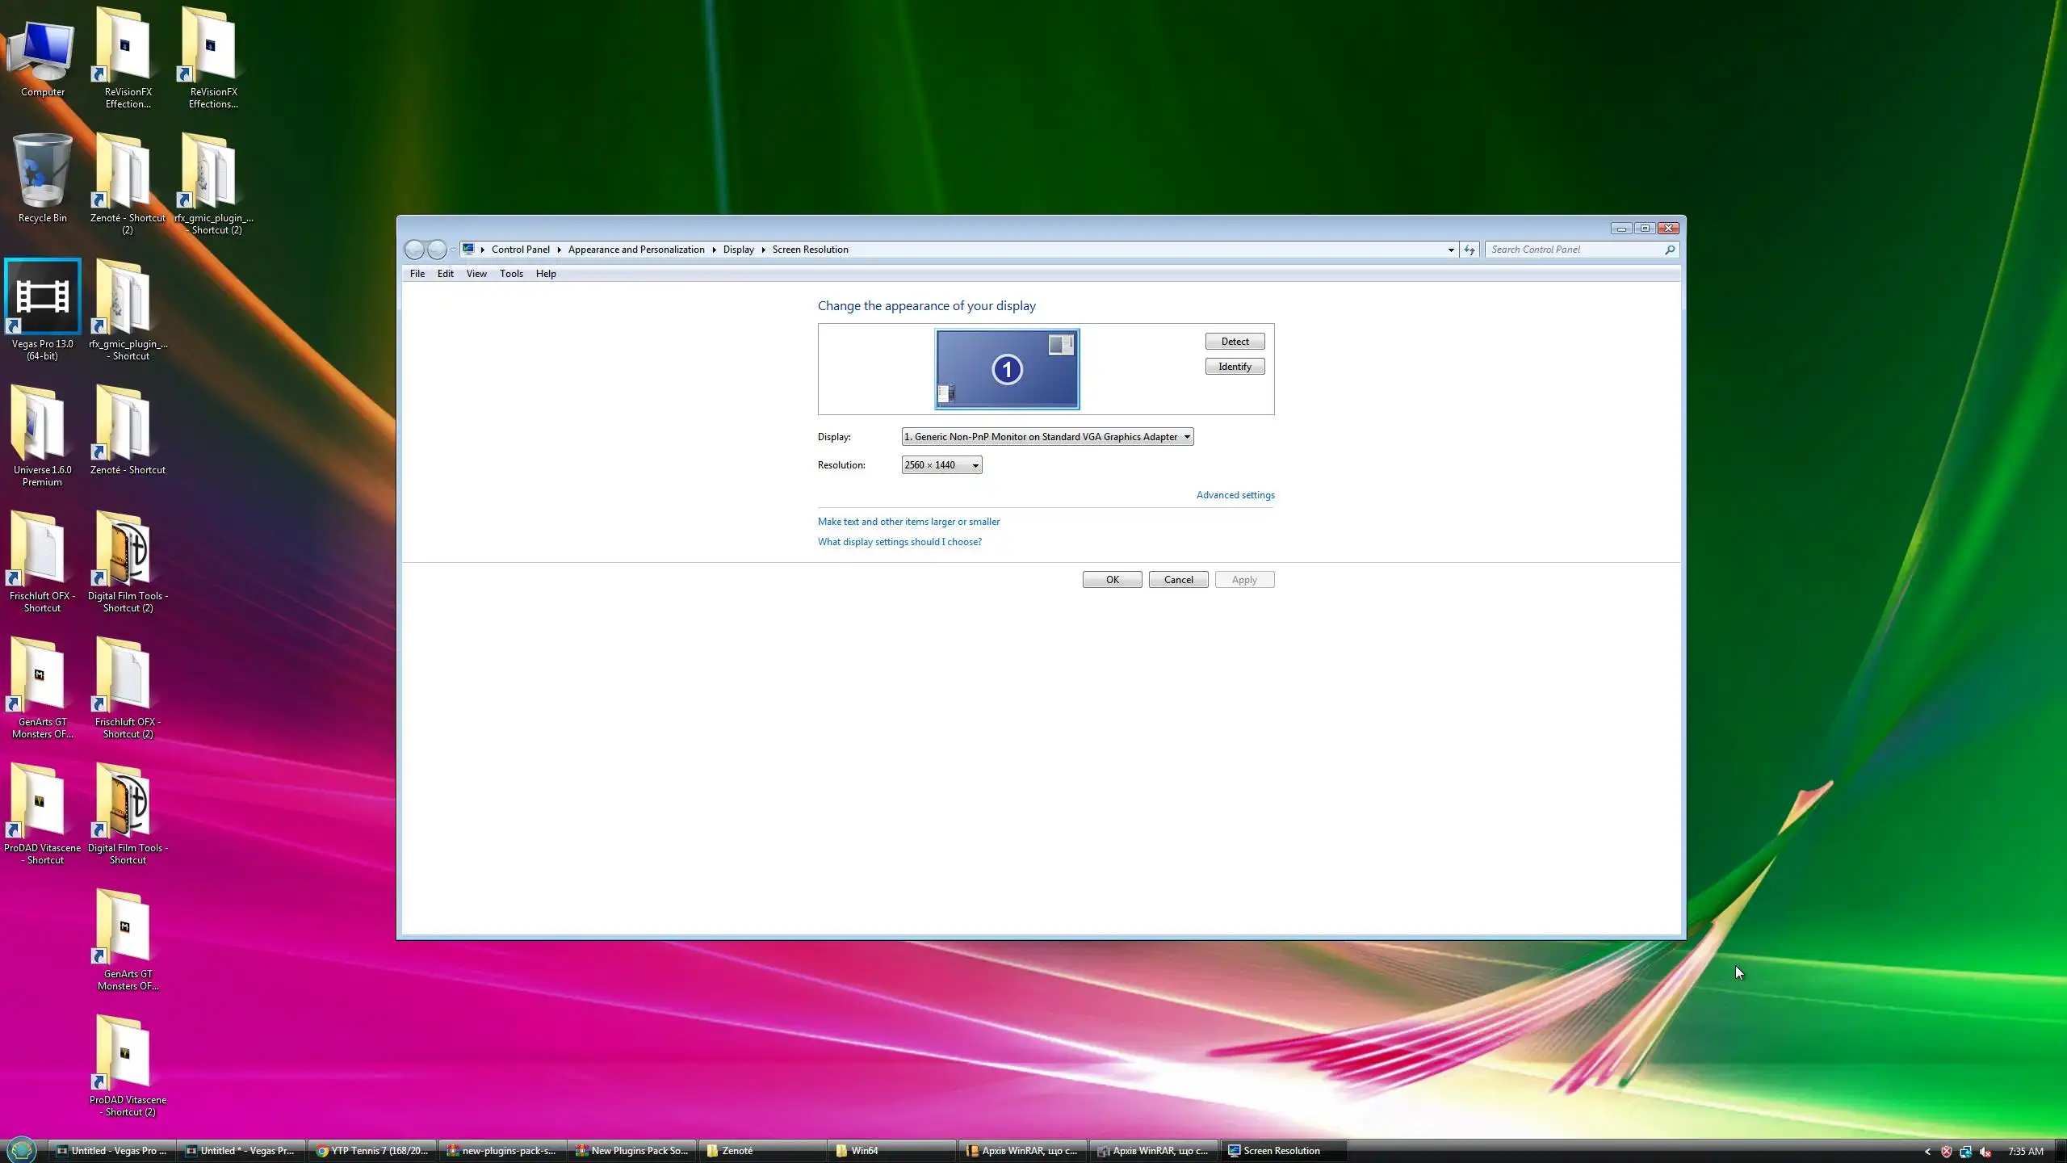Focus the Search Control Panel field
This screenshot has height=1163, width=2067.
pyautogui.click(x=1574, y=250)
